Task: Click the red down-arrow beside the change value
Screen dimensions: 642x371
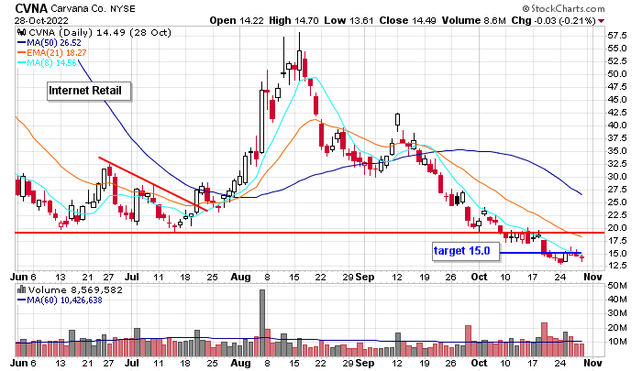Action: tap(601, 21)
